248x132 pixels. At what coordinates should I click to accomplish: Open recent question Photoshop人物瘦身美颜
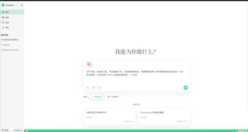coord(164,116)
